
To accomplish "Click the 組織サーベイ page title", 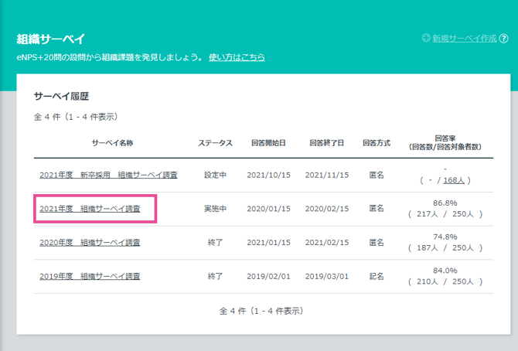I will coord(51,39).
